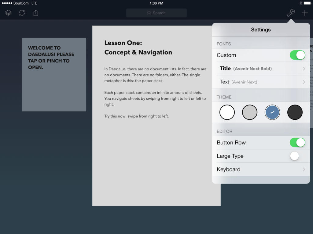Screen dimensions: 313x234
Task: Select the dark charcoal theme swatch
Action: coord(295,112)
